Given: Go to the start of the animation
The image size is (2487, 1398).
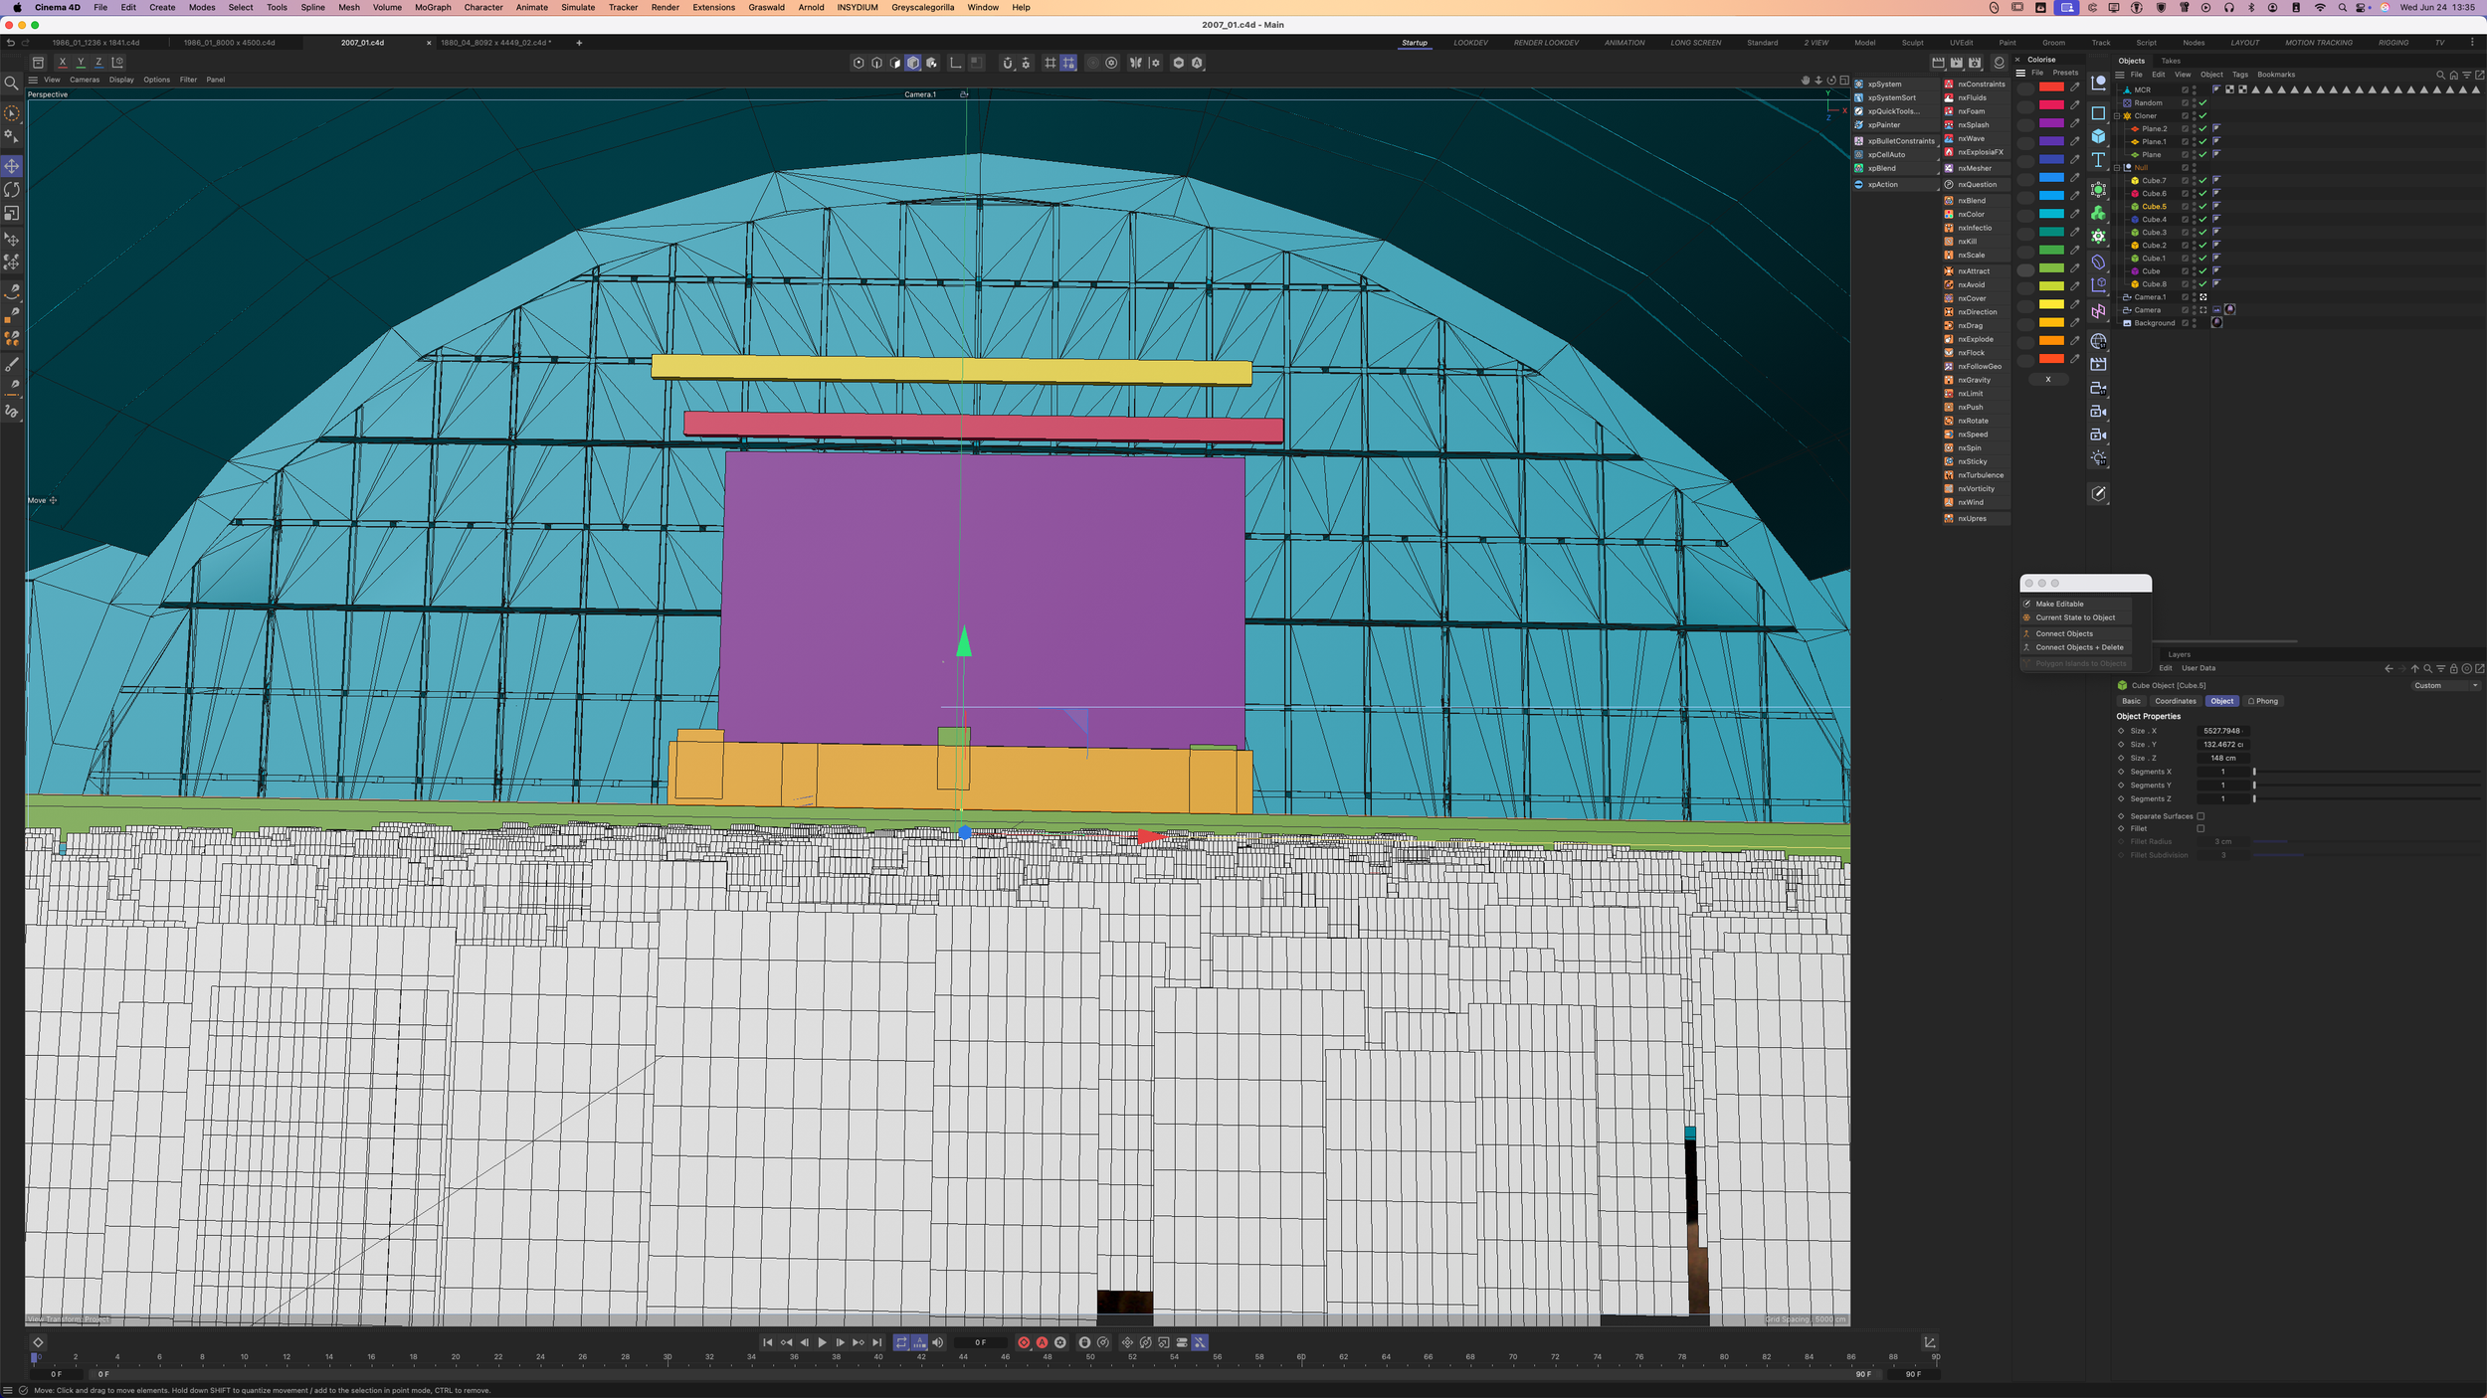Looking at the screenshot, I should point(767,1342).
